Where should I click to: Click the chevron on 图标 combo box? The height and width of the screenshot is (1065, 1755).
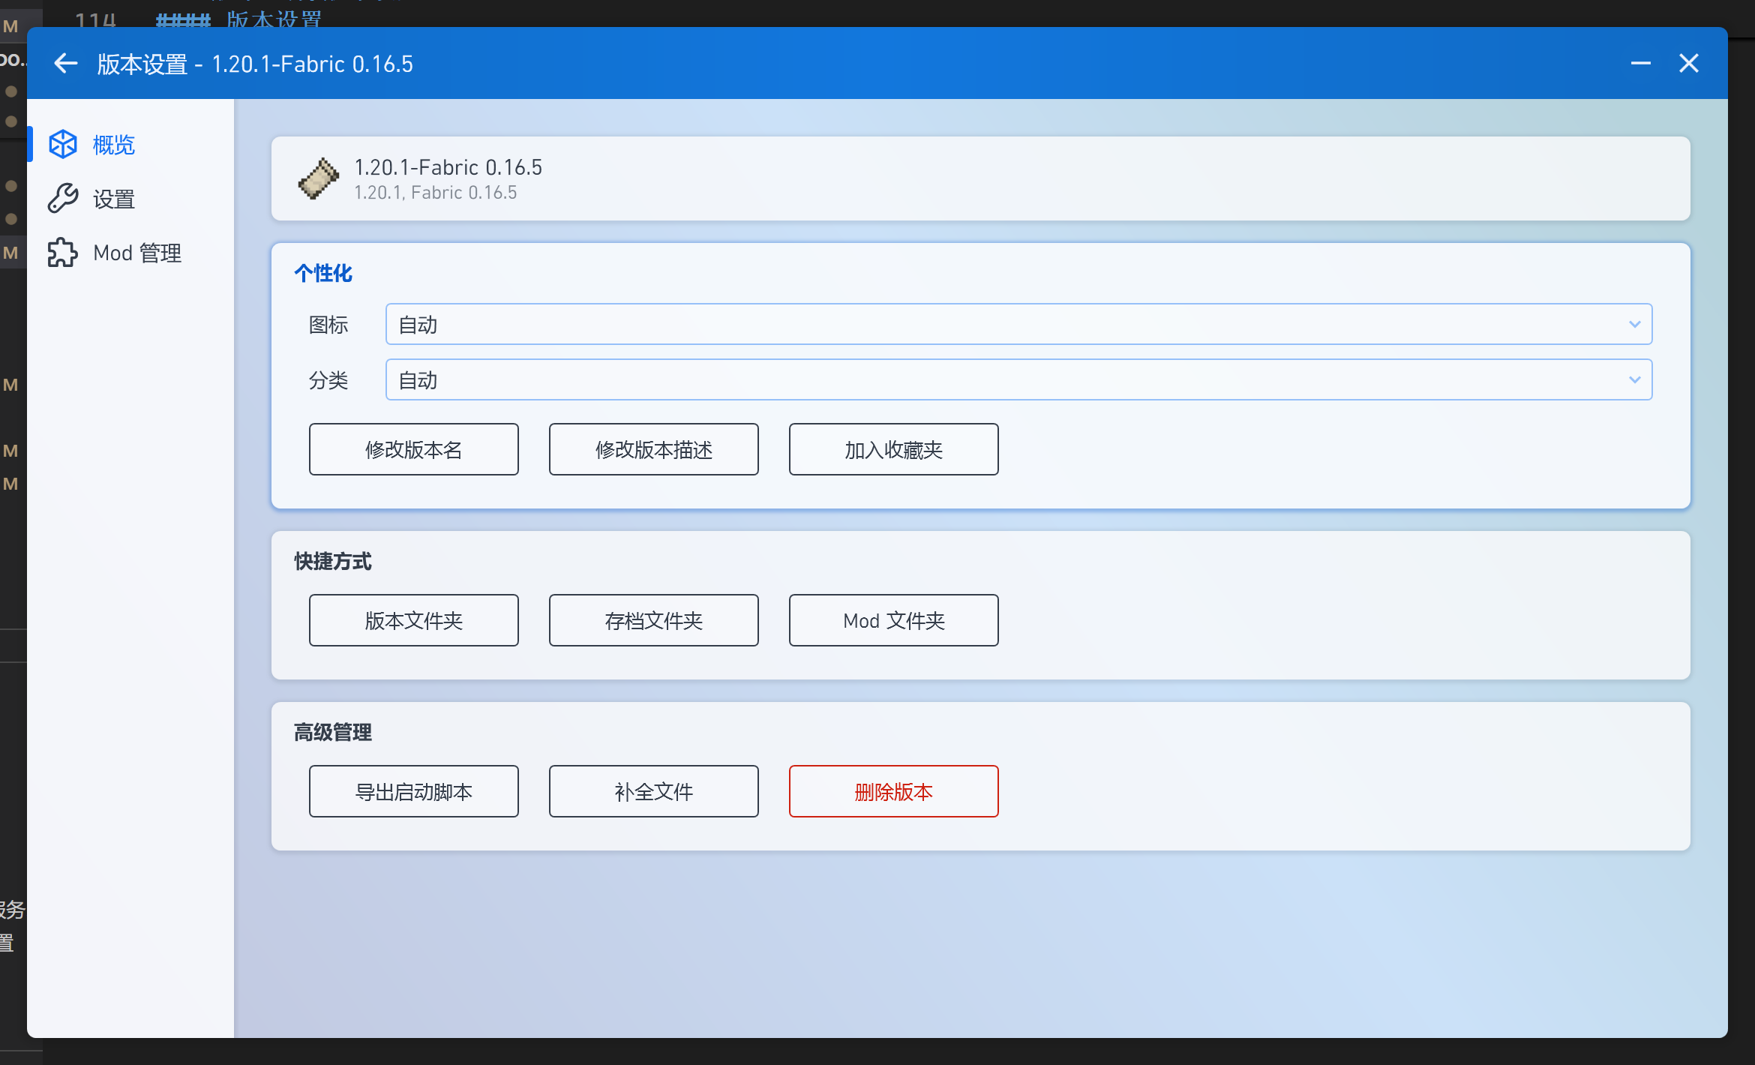point(1635,324)
